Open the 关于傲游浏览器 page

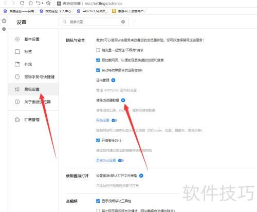coord(33,102)
